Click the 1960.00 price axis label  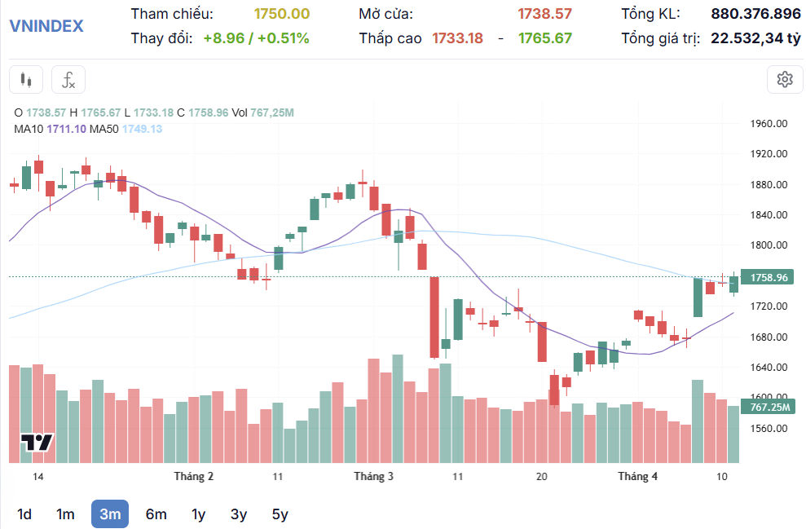(769, 123)
